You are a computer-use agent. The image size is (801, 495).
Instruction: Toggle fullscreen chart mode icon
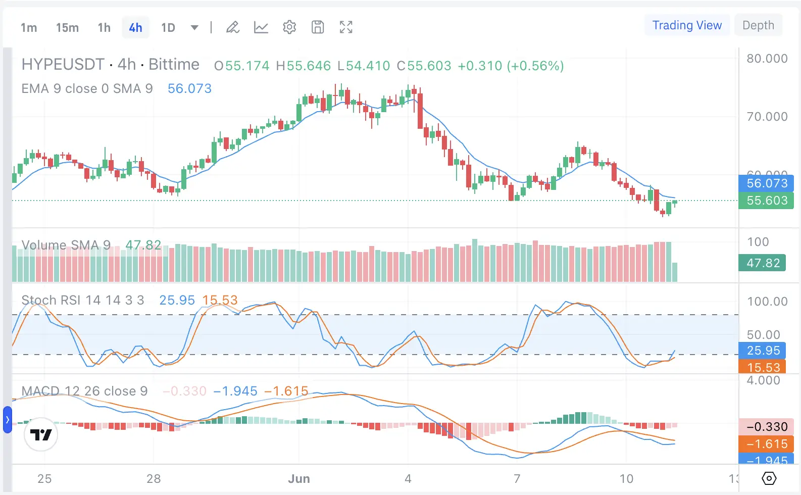coord(346,27)
